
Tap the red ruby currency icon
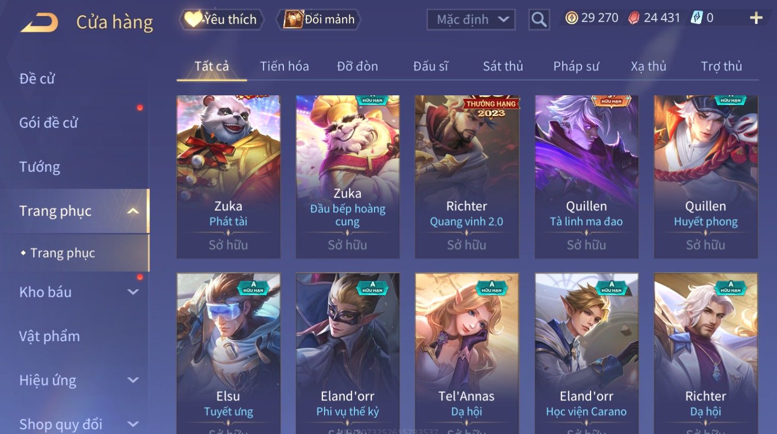pos(634,18)
